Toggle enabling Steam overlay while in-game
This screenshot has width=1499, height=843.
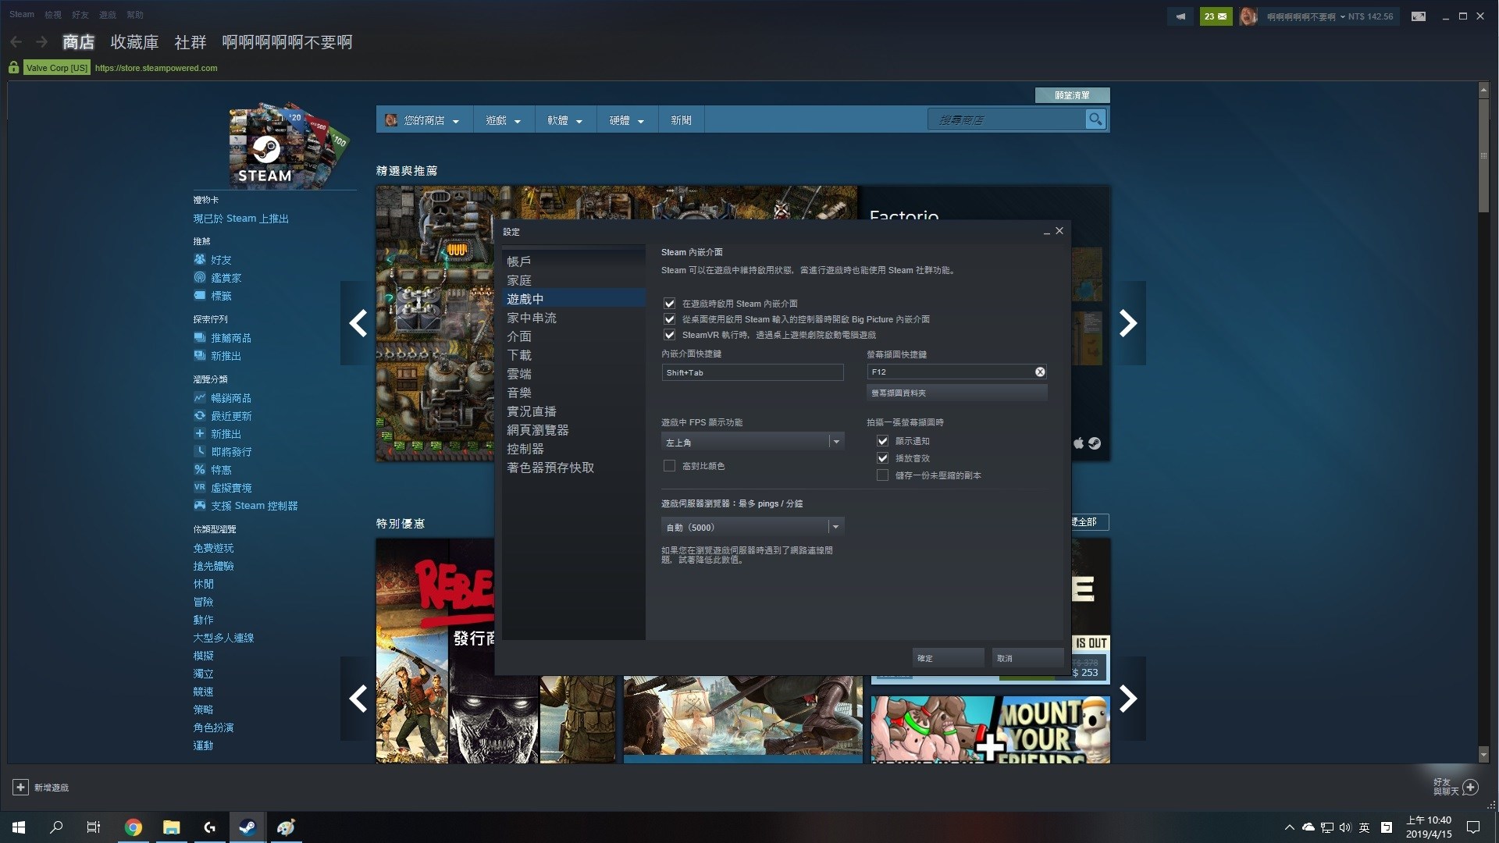pos(669,304)
